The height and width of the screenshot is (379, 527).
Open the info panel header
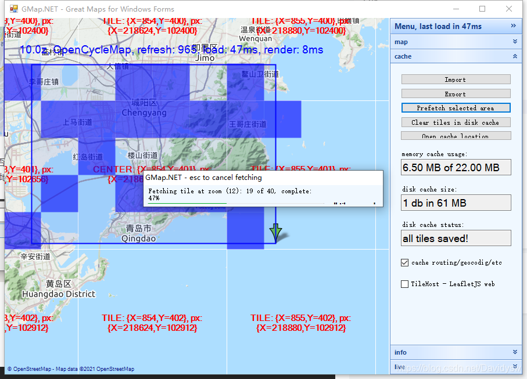(x=456, y=352)
